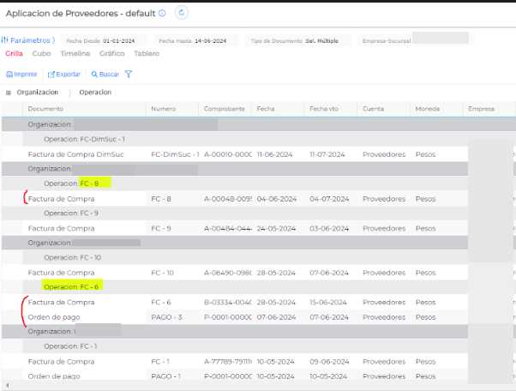Sort by the Empresa column header
Screen dimensions: 516x391
(x=489, y=109)
